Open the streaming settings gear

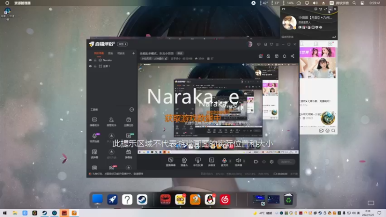point(272,162)
